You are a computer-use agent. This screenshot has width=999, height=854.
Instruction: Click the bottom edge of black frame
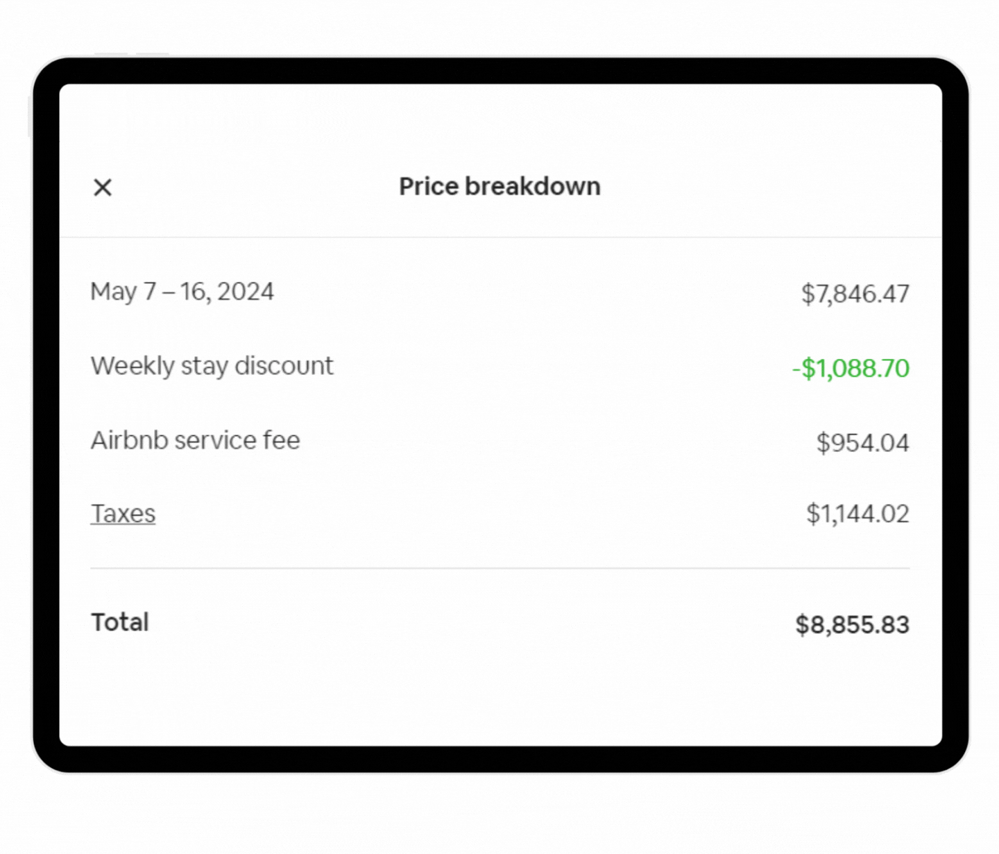(x=499, y=759)
